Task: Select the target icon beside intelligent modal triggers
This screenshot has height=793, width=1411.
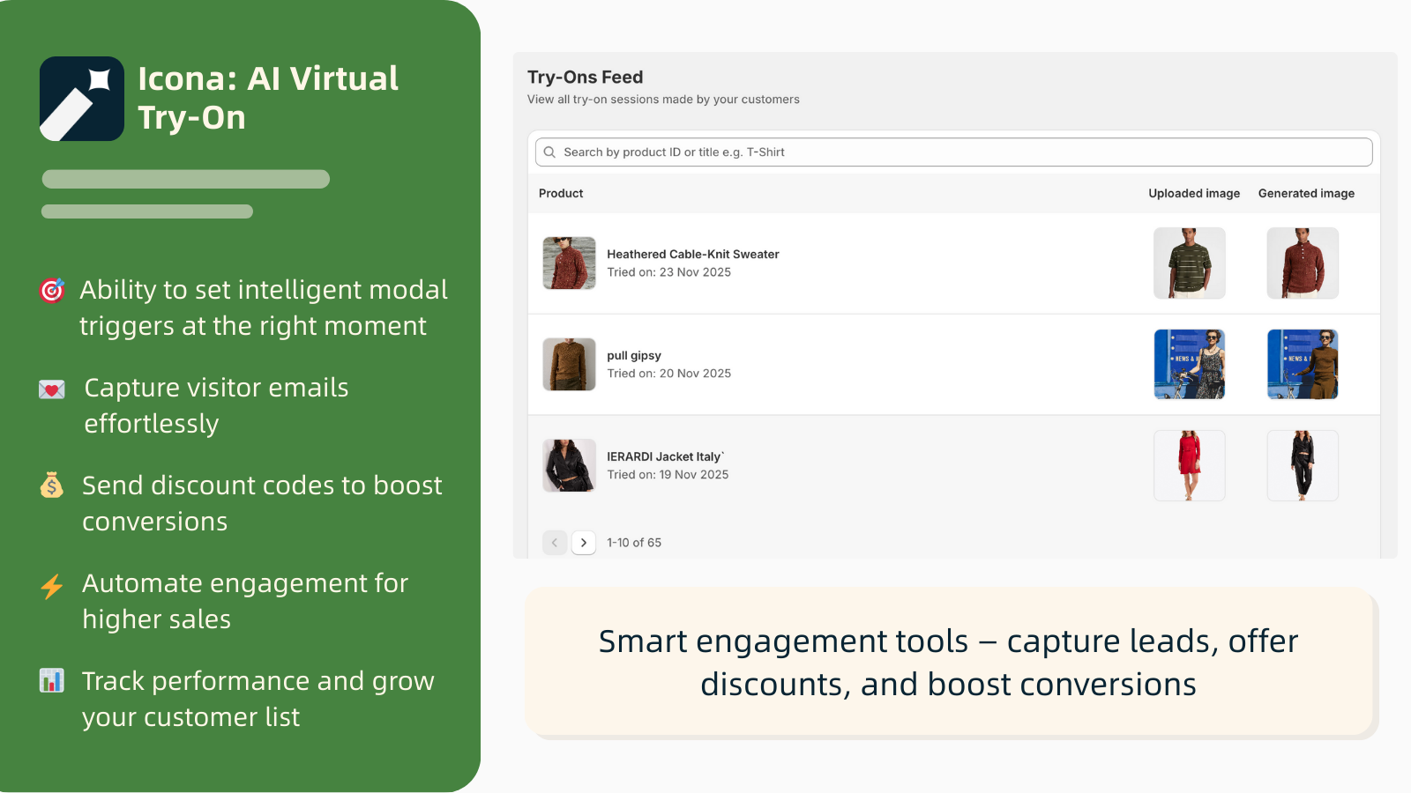Action: 51,291
